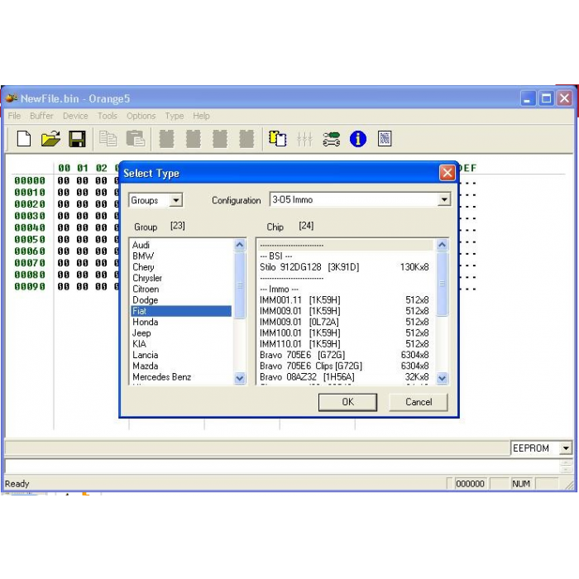The width and height of the screenshot is (579, 579).
Task: Select IMM110.01 [1K59H] chip
Action: tap(345, 344)
